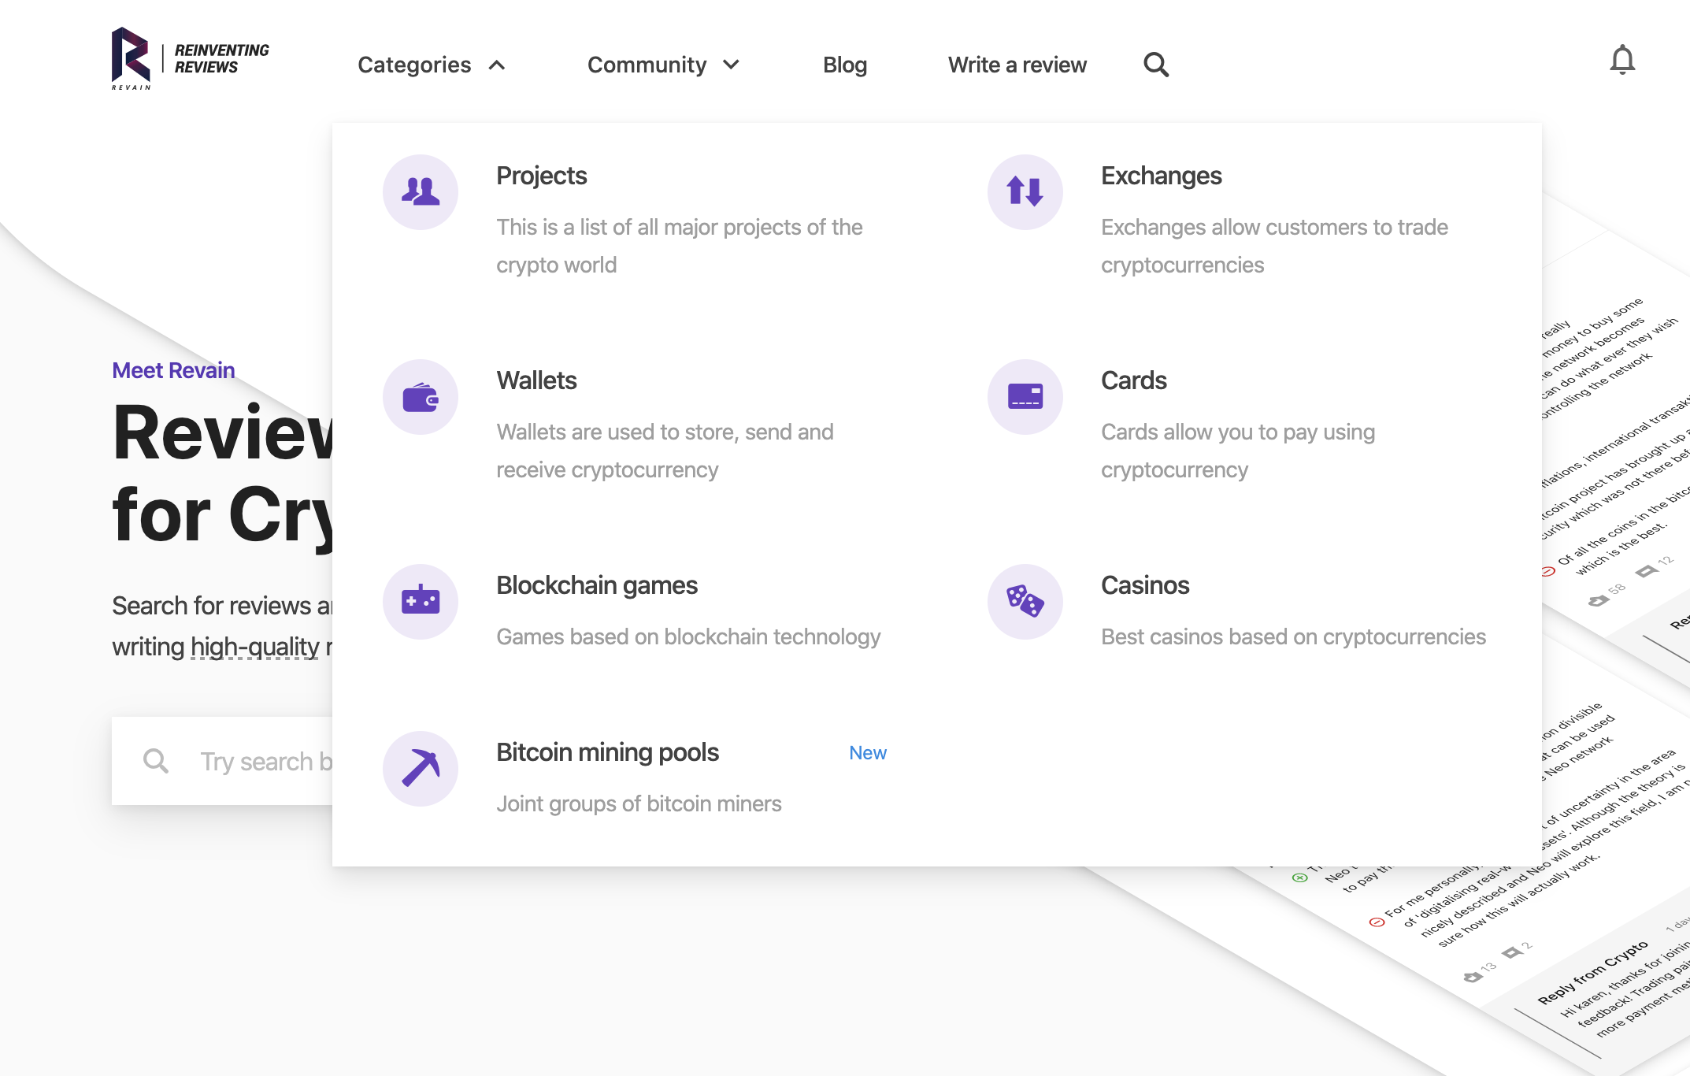Select Write a review in navbar
The width and height of the screenshot is (1690, 1076).
[1017, 65]
